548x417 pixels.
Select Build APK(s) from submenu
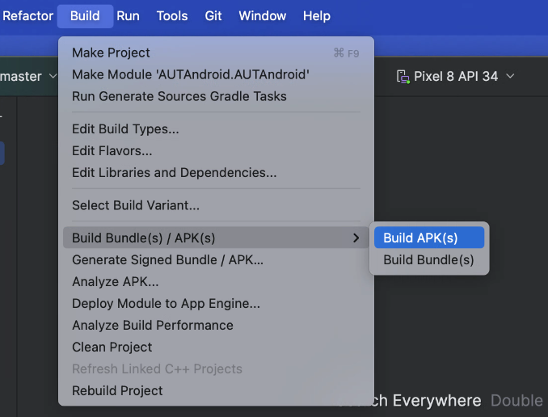coord(420,238)
